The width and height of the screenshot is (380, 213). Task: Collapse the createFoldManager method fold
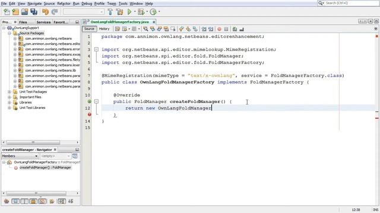(x=96, y=101)
